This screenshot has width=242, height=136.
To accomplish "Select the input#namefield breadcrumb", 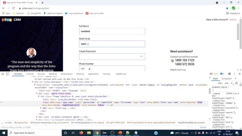I will tap(191, 122).
